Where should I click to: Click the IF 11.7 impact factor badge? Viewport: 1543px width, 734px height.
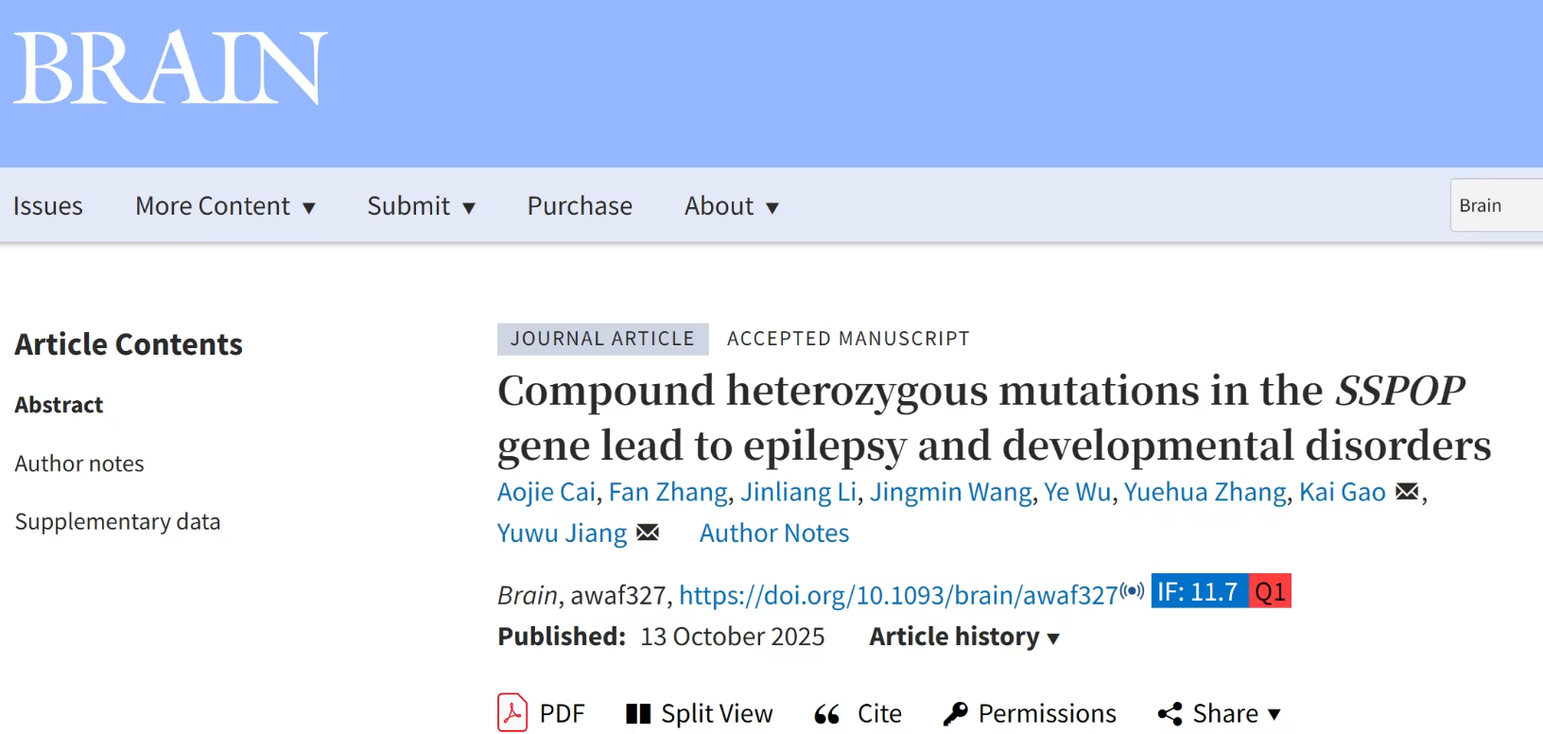(x=1199, y=592)
